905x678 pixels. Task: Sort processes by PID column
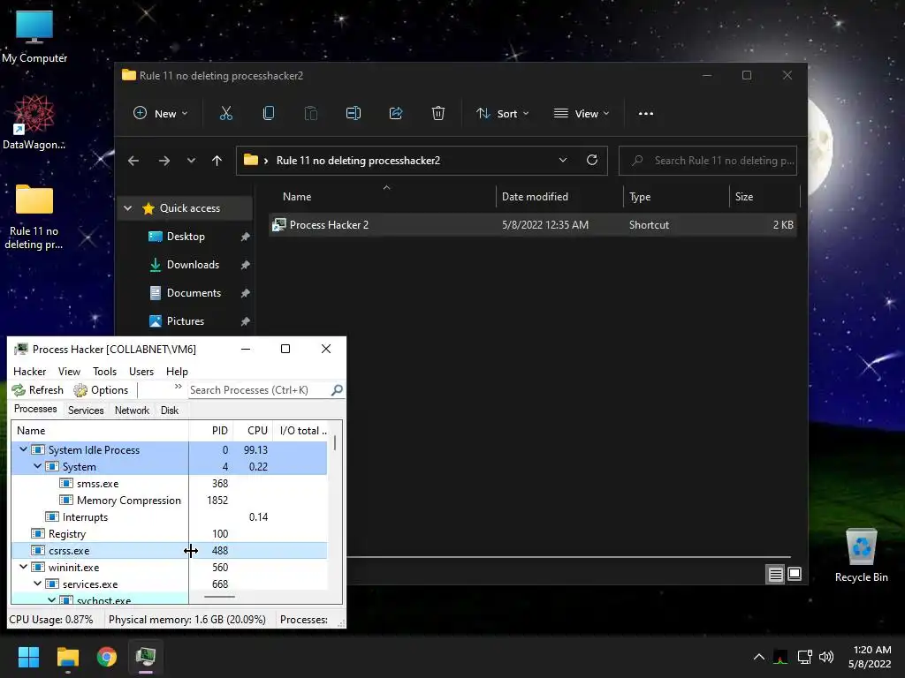212,431
